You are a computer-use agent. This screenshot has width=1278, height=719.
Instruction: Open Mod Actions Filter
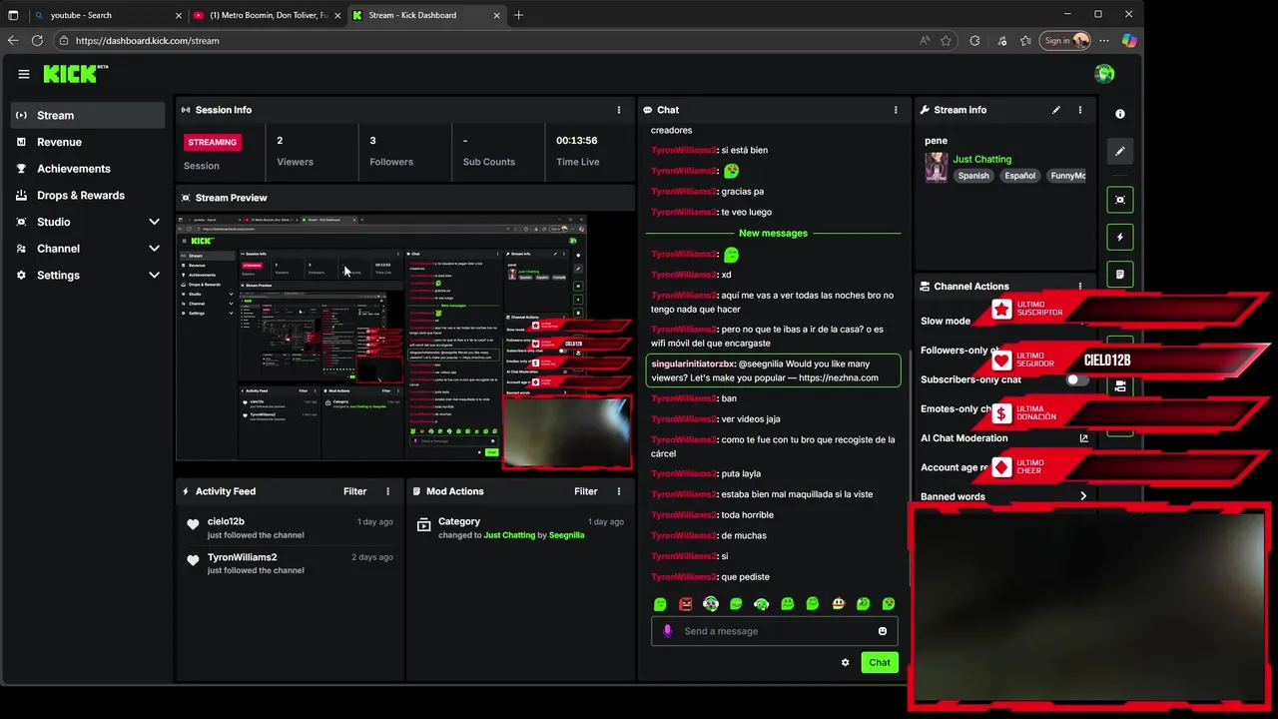pyautogui.click(x=585, y=491)
